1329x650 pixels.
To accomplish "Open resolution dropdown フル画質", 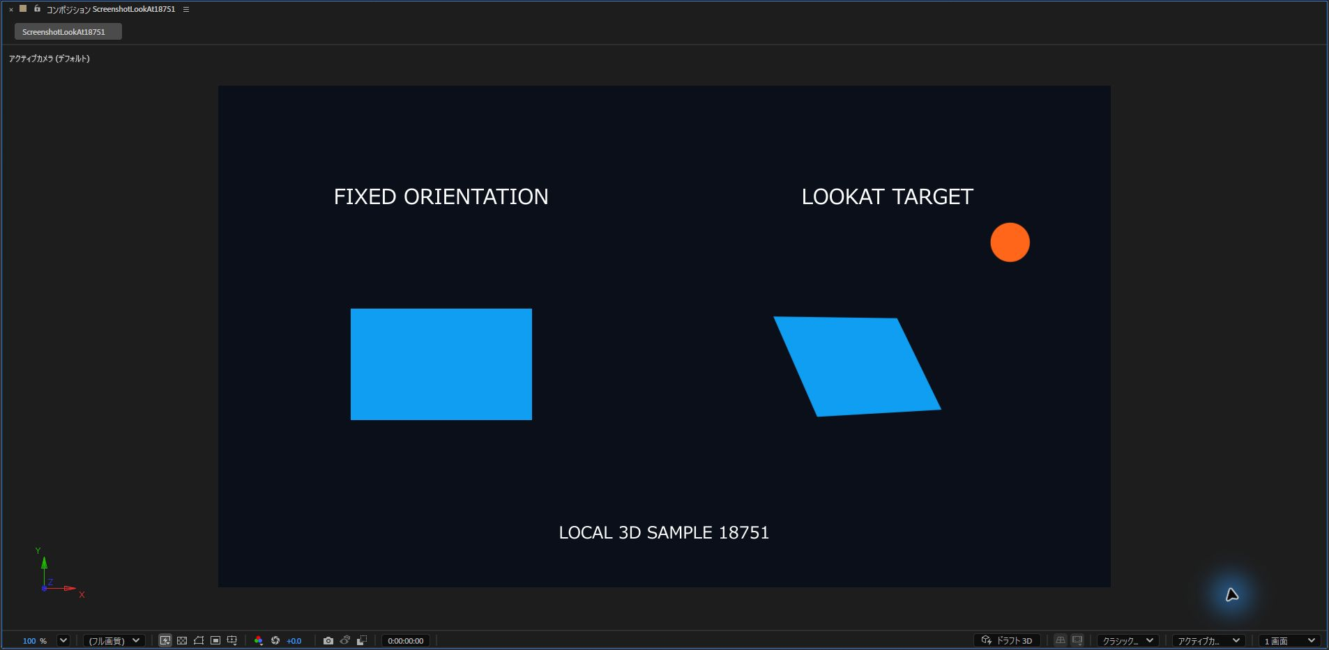I will point(114,641).
